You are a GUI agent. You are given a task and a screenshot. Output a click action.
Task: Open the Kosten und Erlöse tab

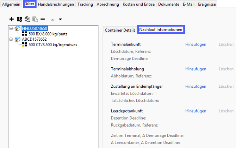tap(138, 4)
